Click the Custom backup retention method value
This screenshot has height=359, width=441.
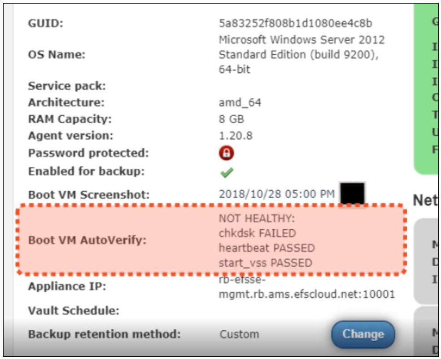239,334
